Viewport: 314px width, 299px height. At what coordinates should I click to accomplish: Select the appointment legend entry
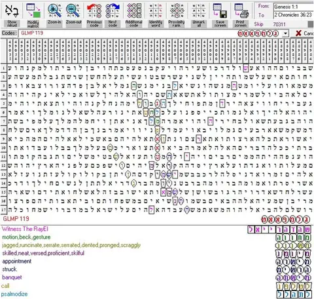point(17,262)
